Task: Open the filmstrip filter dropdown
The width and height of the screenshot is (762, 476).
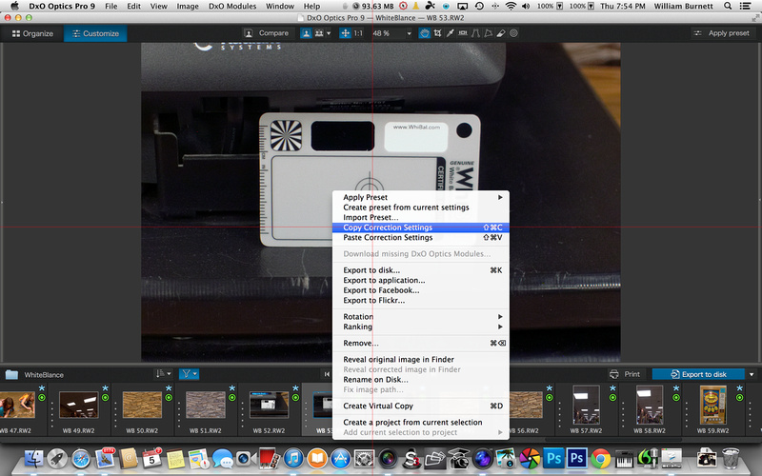Action: (189, 373)
